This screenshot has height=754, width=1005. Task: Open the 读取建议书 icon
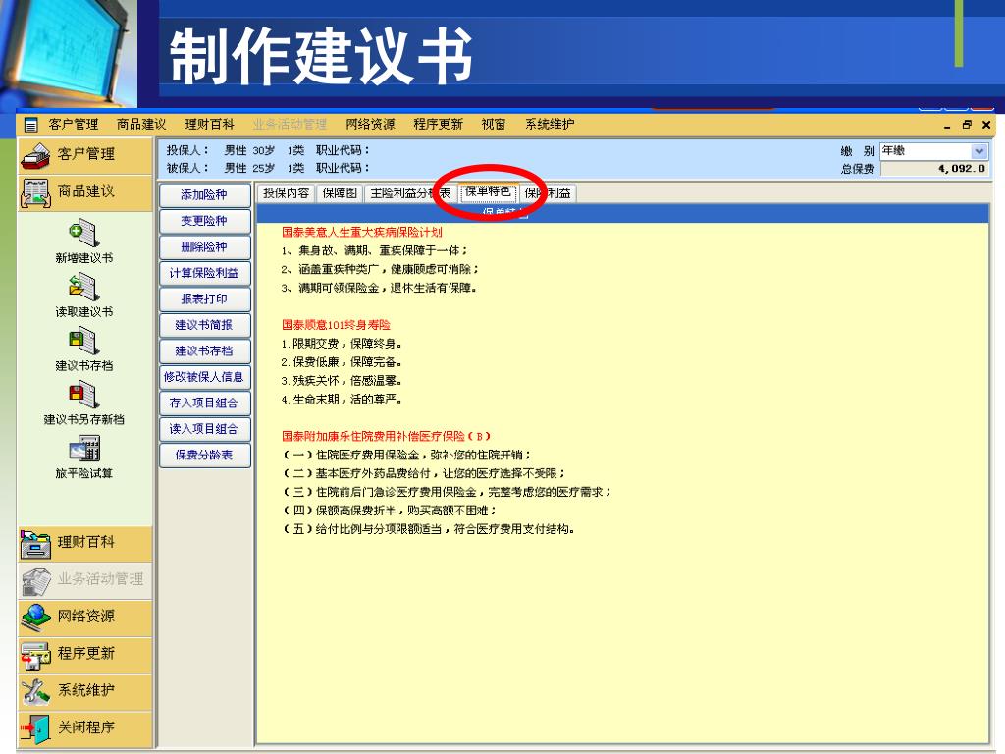84,288
